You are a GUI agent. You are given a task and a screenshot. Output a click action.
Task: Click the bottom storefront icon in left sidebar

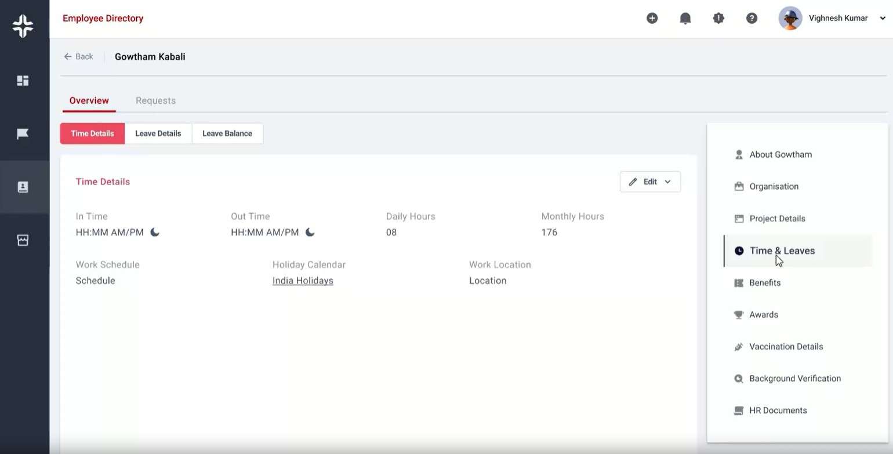tap(23, 240)
